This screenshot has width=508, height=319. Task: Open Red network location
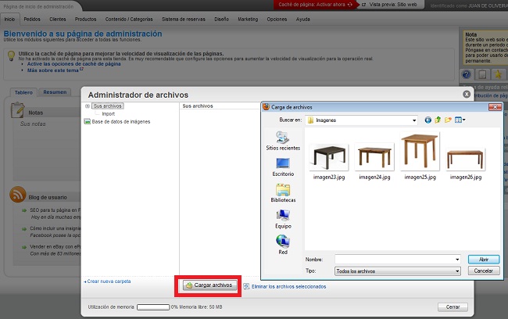283,245
